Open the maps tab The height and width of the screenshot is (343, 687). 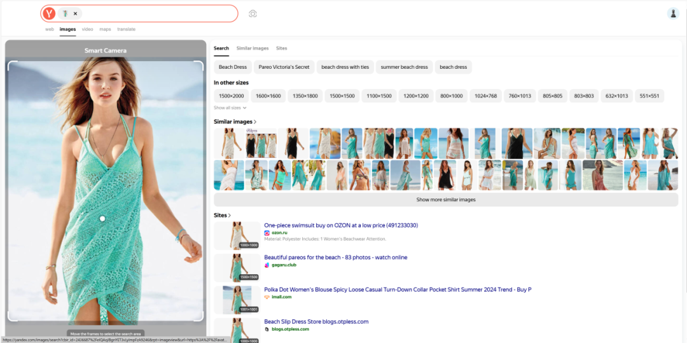105,29
